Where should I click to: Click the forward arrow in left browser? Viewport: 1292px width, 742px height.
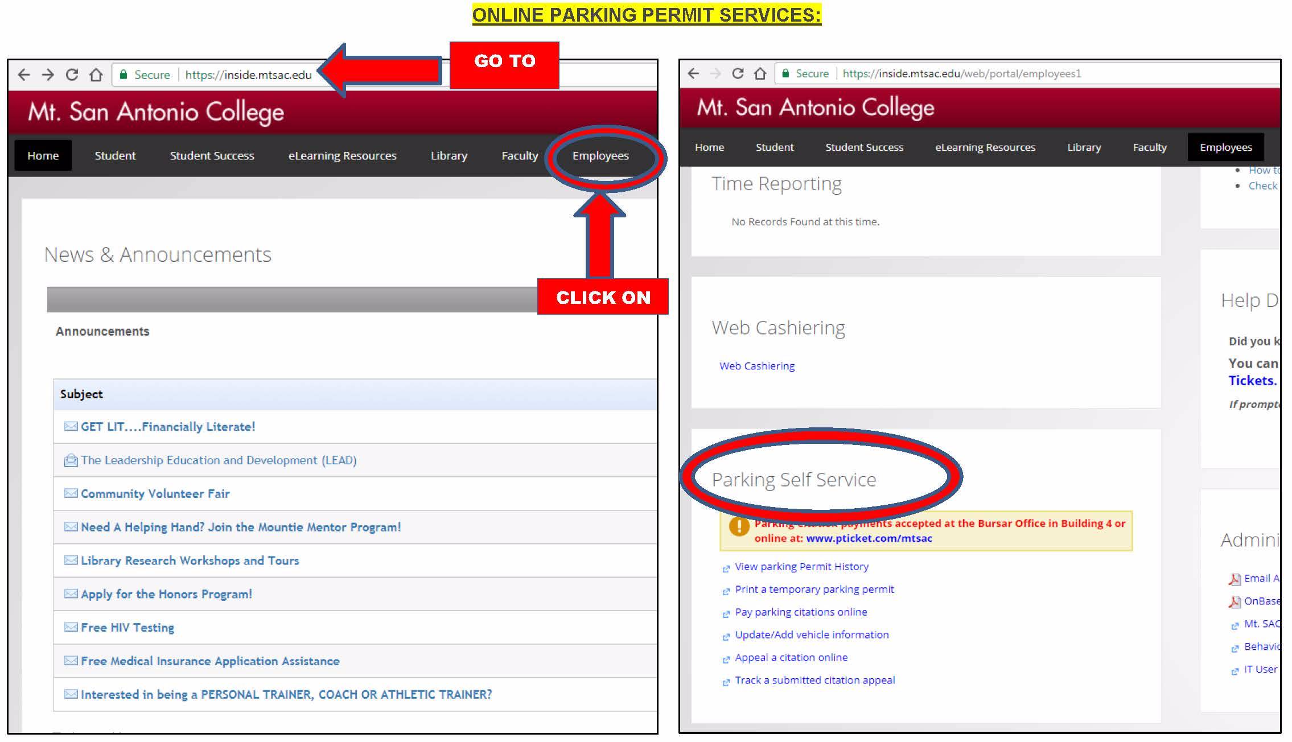pyautogui.click(x=48, y=75)
